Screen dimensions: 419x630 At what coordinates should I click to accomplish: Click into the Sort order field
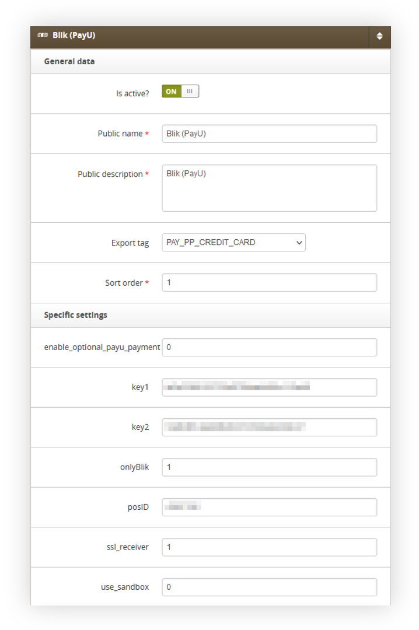click(270, 282)
